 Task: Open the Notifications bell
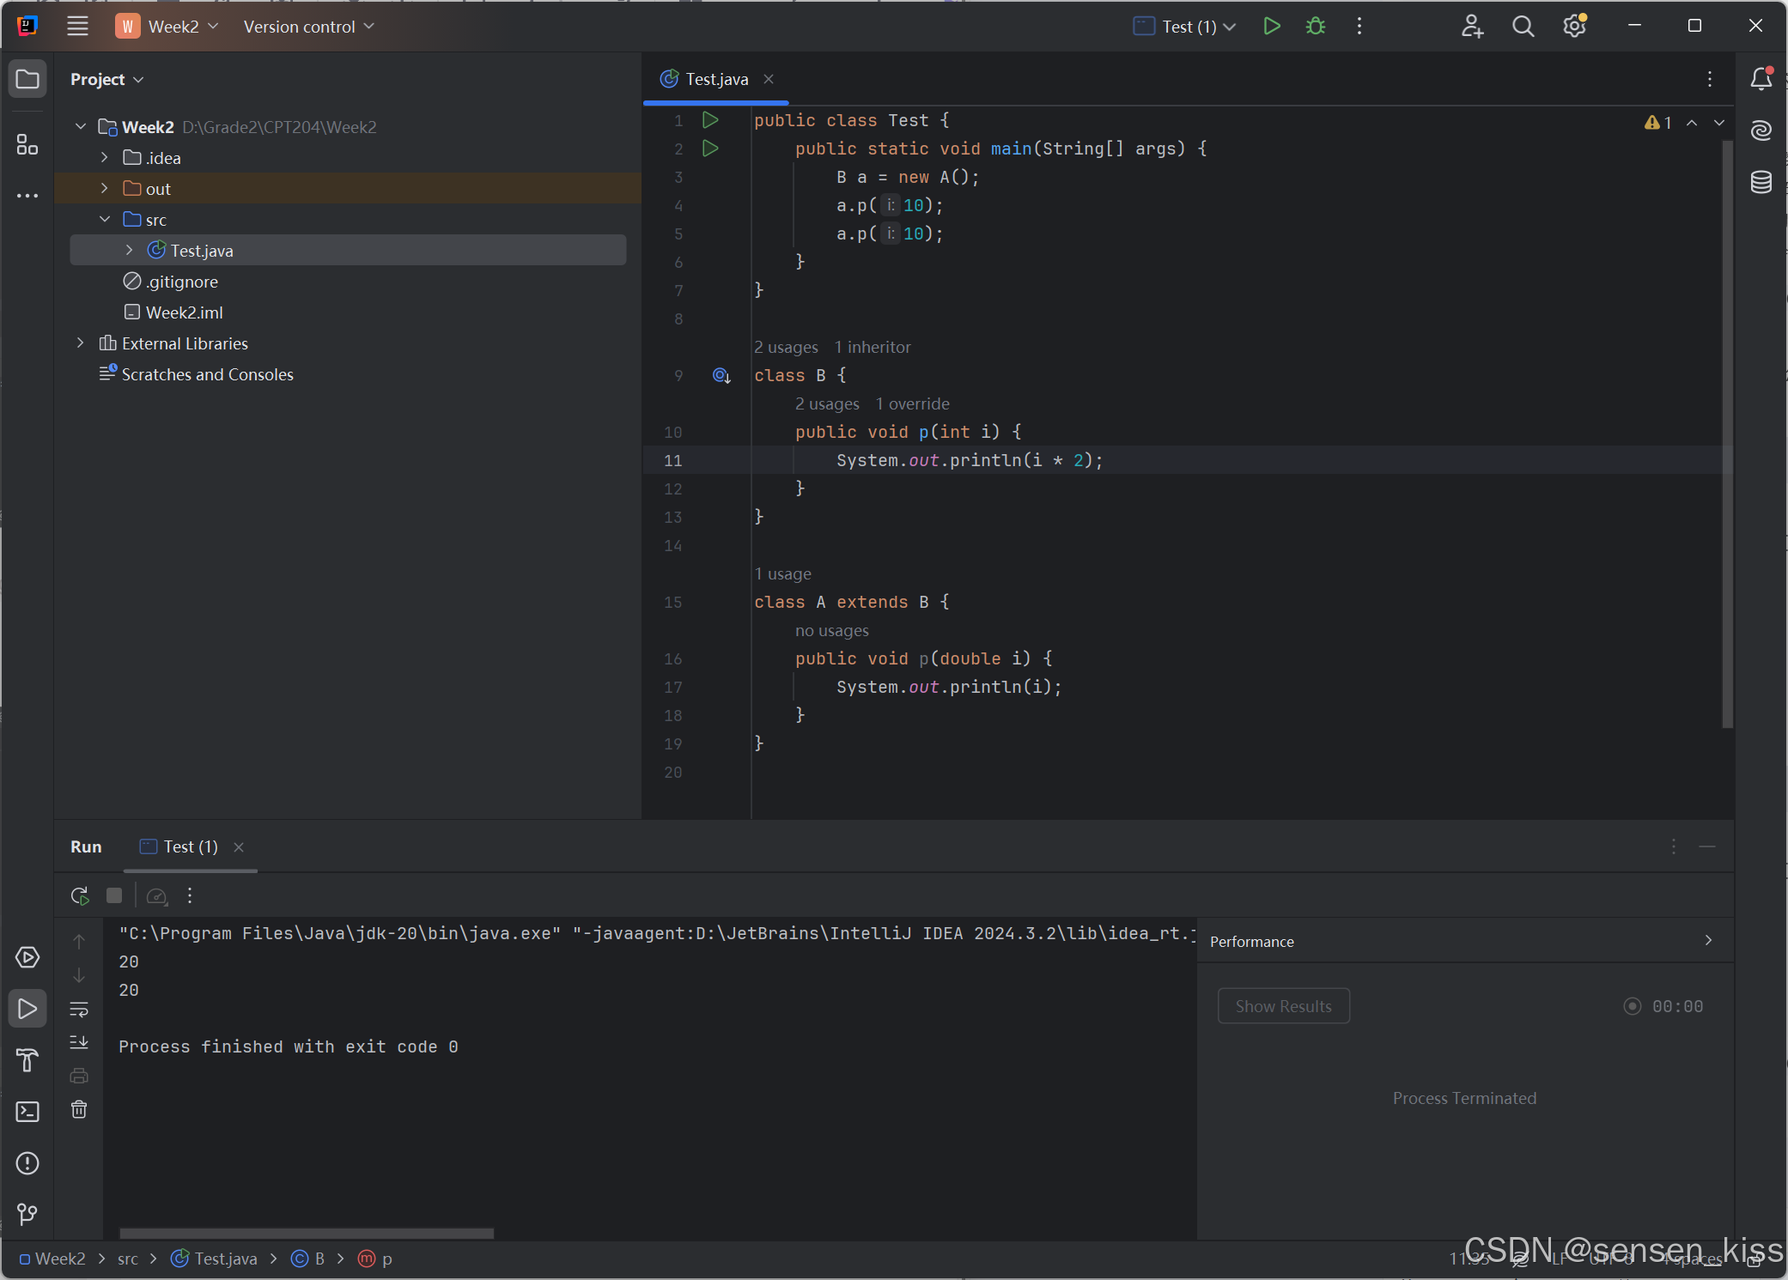click(x=1761, y=78)
